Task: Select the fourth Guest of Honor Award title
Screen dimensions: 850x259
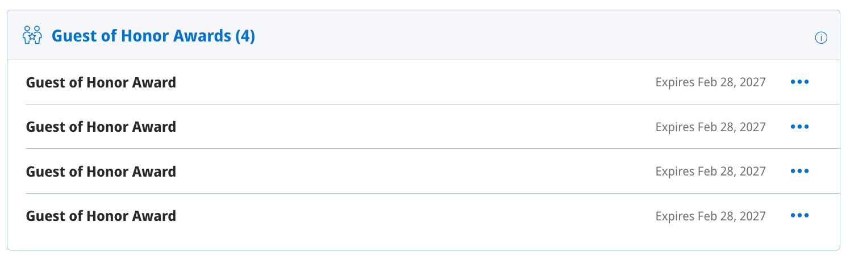Action: (101, 216)
